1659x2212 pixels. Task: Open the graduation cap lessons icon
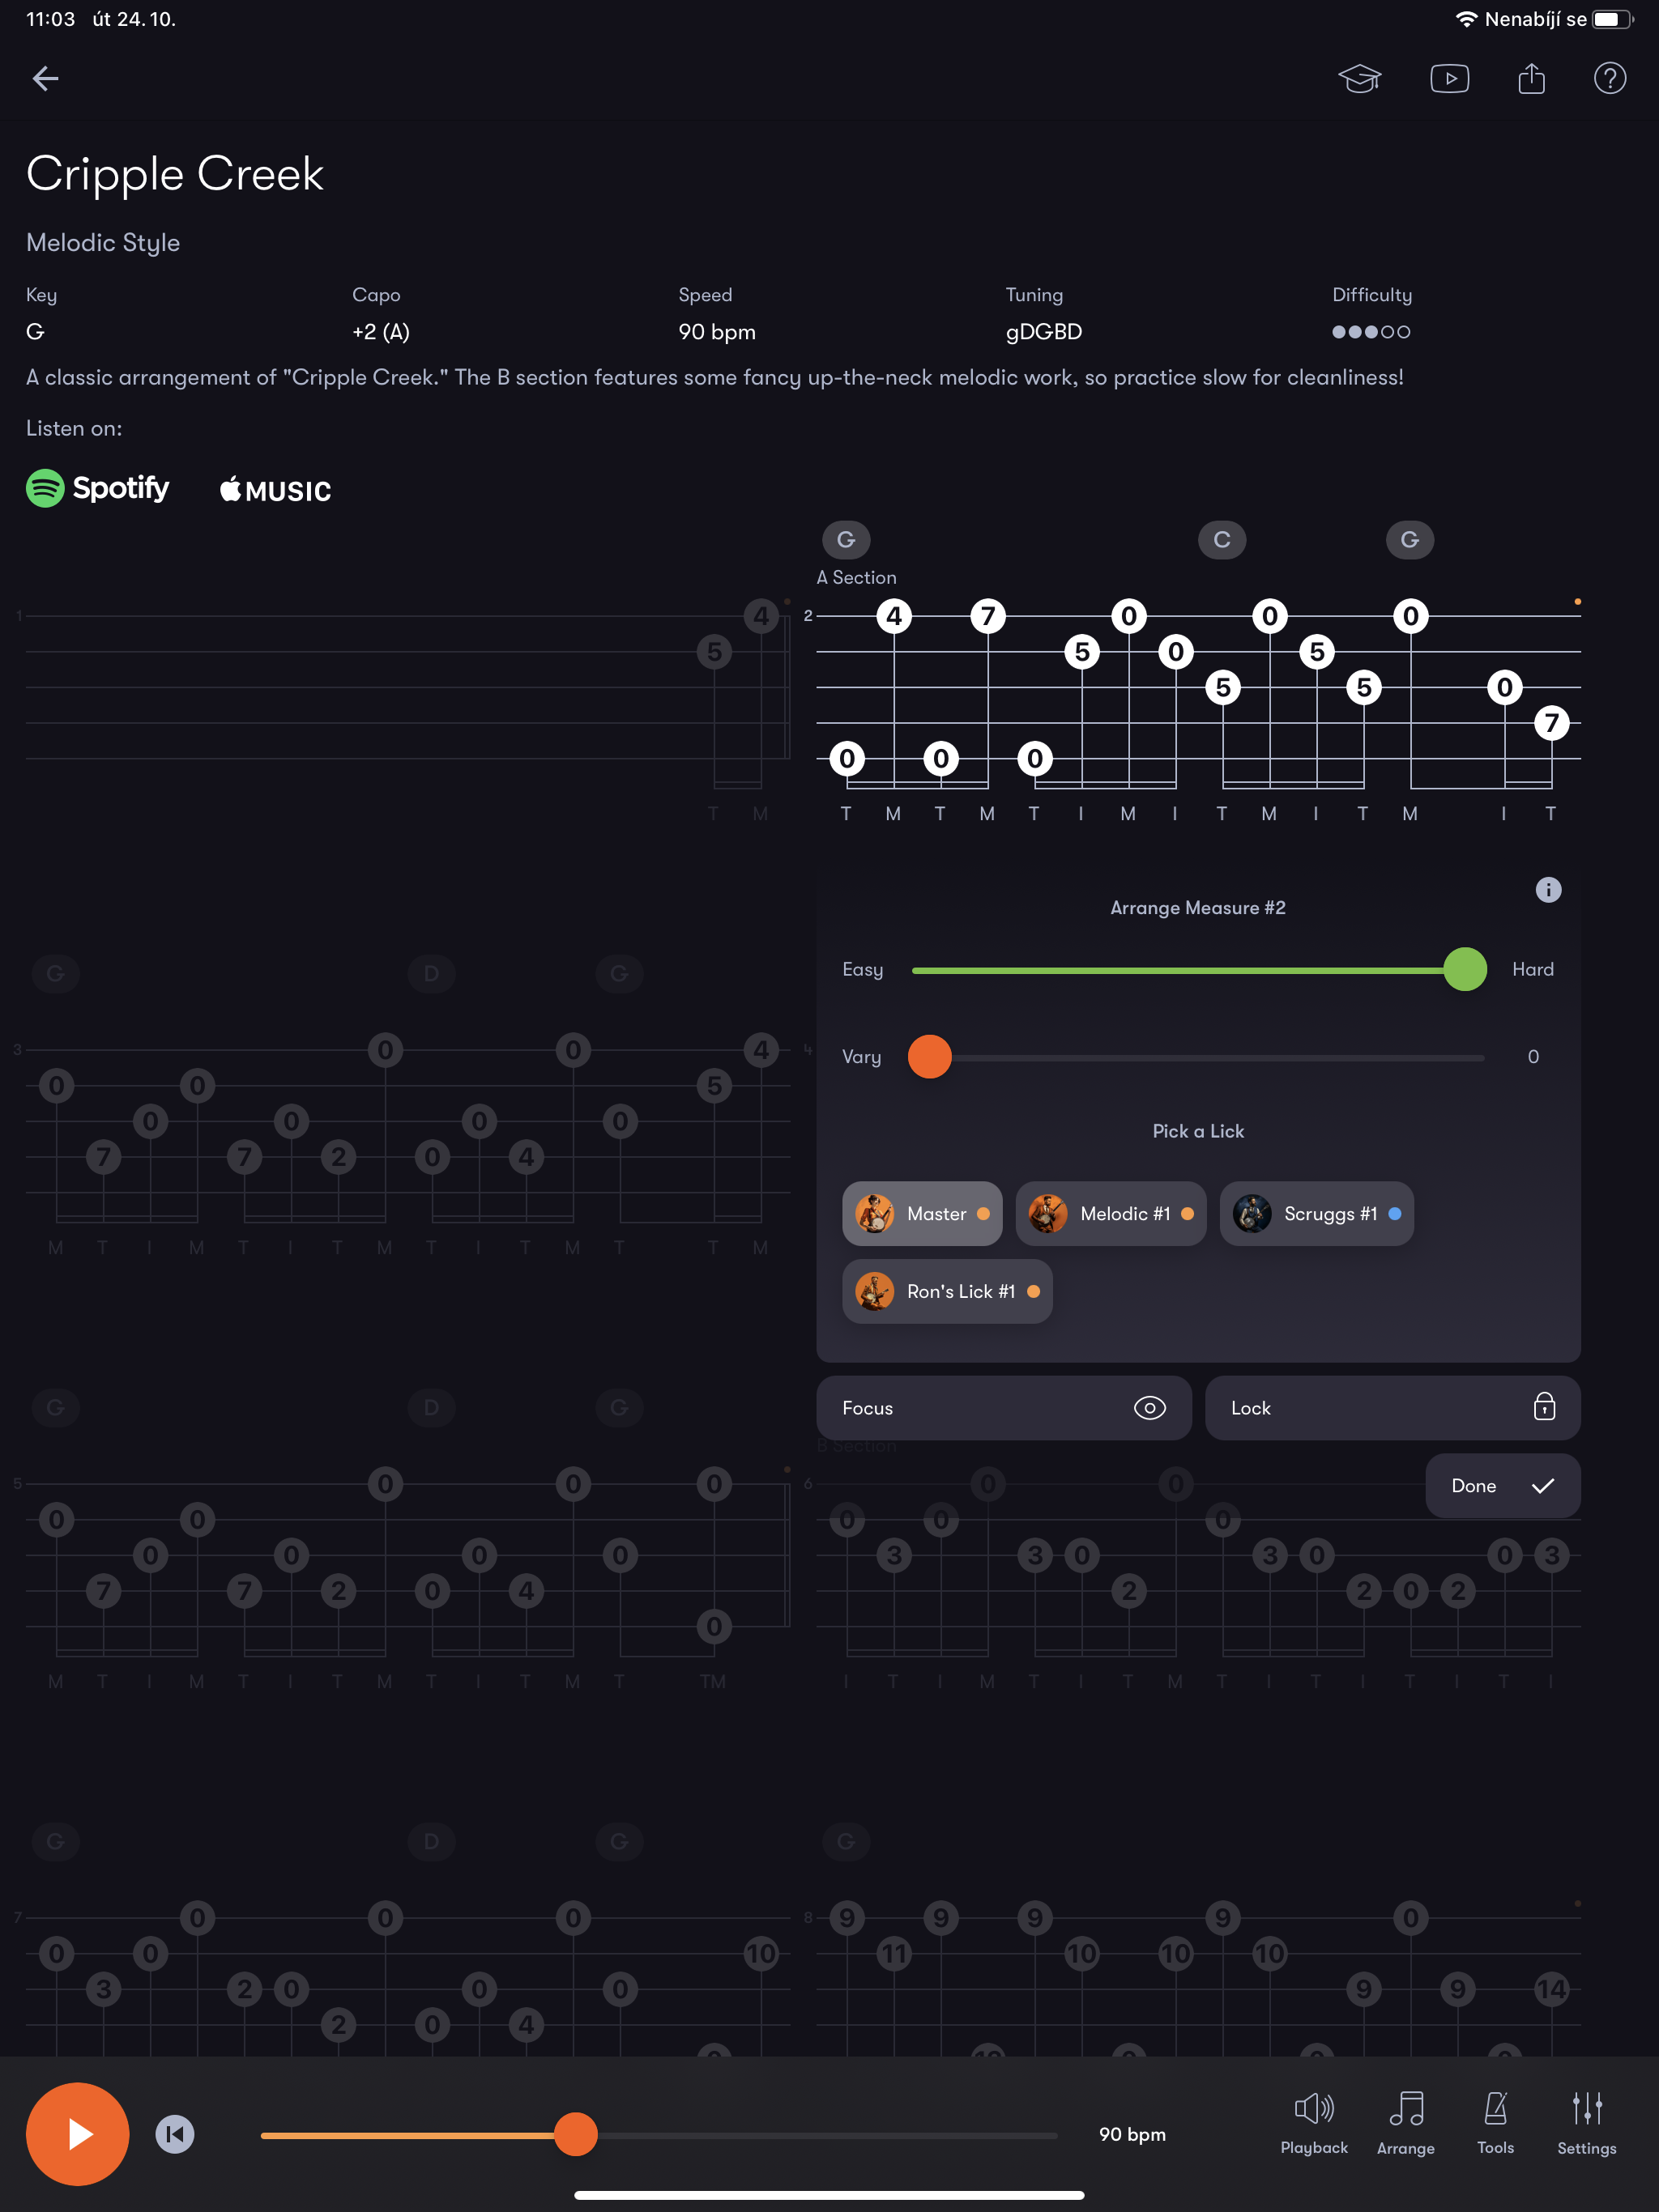(x=1360, y=78)
